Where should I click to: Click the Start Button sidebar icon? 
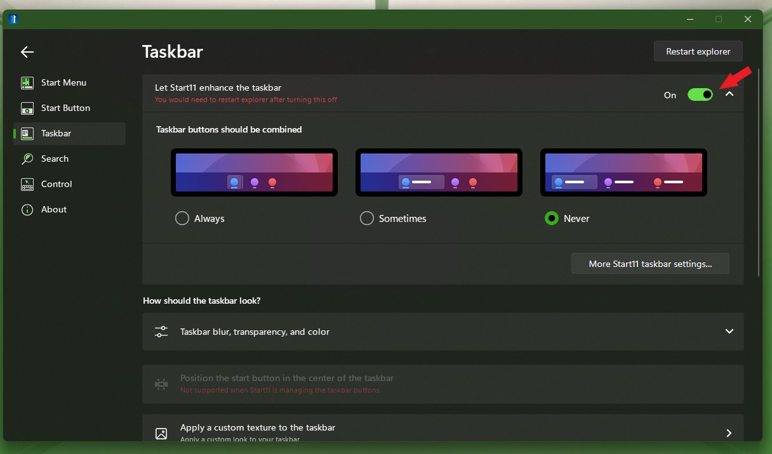[x=27, y=108]
